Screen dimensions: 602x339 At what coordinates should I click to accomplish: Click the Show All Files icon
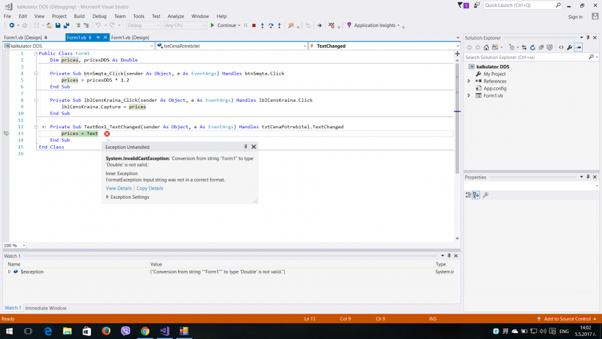click(550, 48)
